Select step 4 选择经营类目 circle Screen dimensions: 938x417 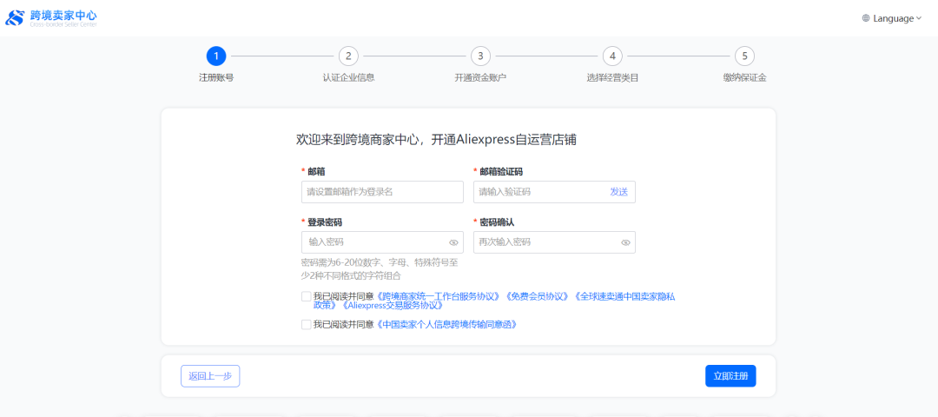612,56
